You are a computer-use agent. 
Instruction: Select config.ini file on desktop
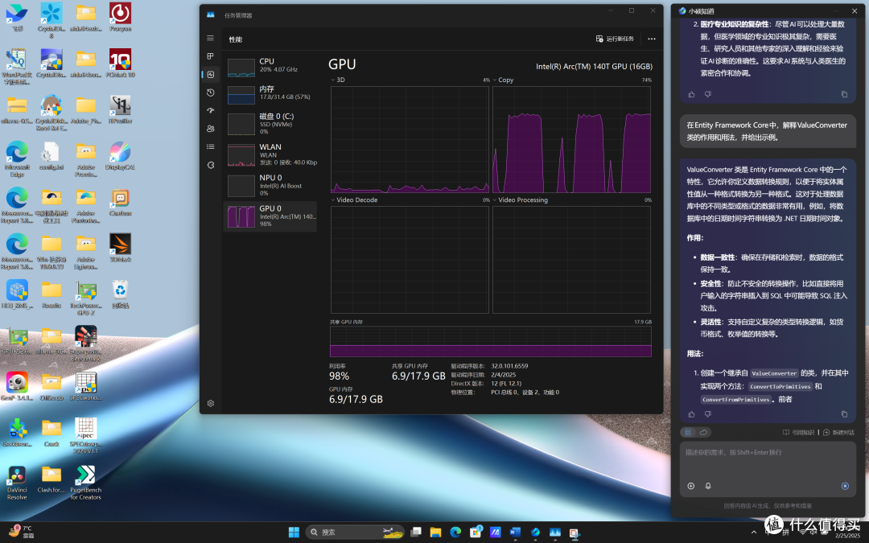pos(51,155)
